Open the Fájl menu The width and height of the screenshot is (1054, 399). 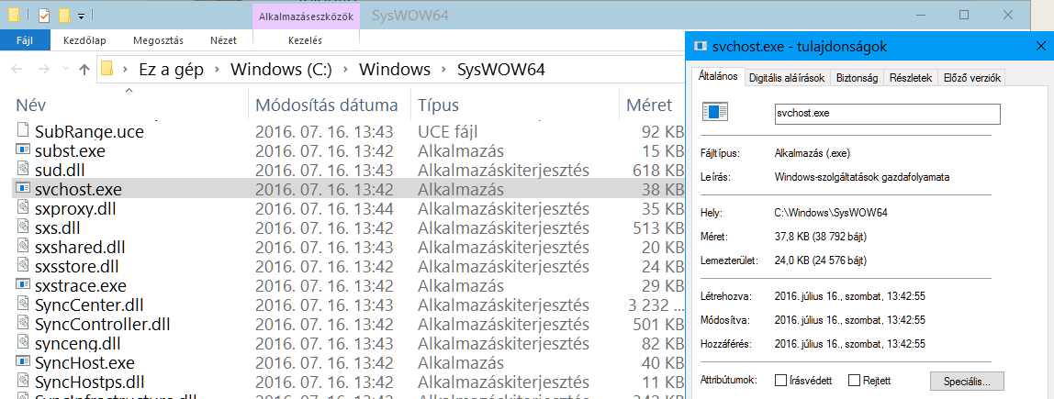[25, 40]
